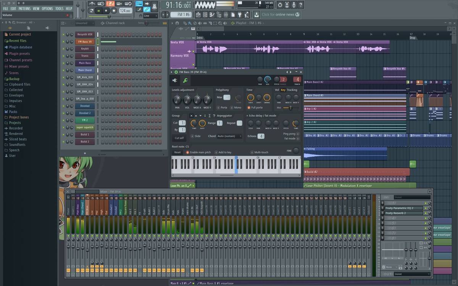The width and height of the screenshot is (458, 286).
Task: Click the FM Bass 39 gear icon
Action: [x=176, y=72]
